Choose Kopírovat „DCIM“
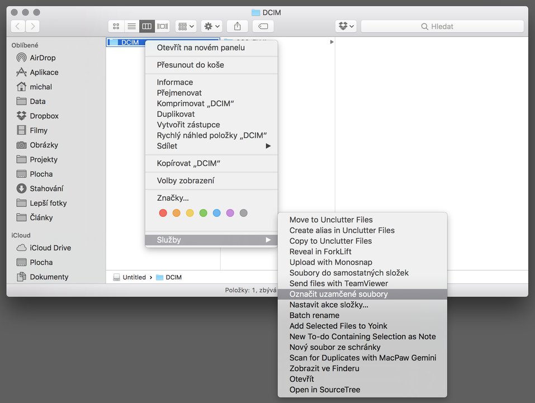 pyautogui.click(x=211, y=163)
